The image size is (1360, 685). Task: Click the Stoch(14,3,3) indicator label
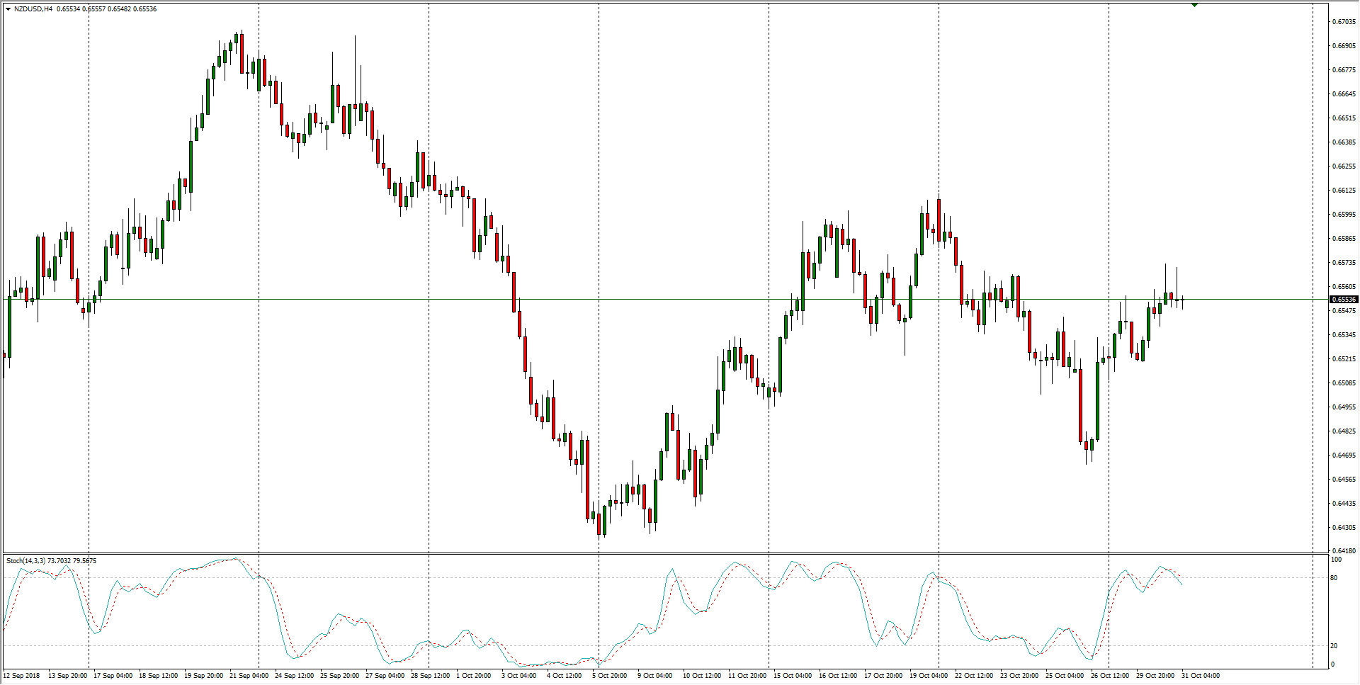tap(25, 561)
